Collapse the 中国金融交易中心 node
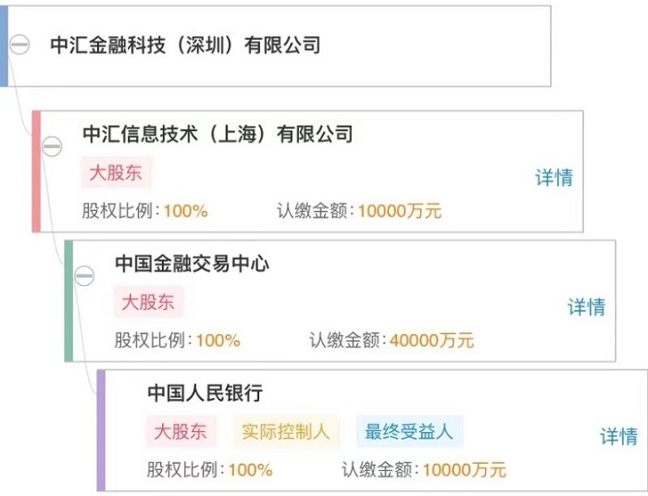 click(x=84, y=276)
